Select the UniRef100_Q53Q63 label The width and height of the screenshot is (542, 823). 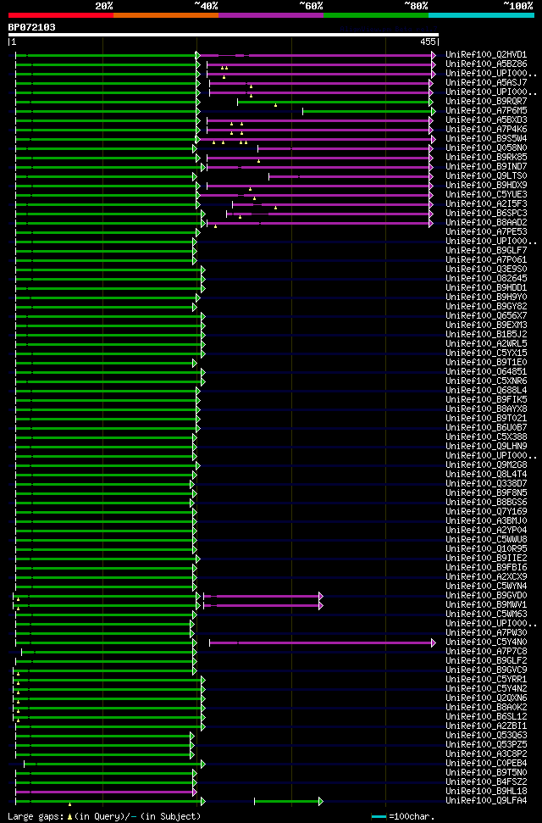(x=486, y=736)
